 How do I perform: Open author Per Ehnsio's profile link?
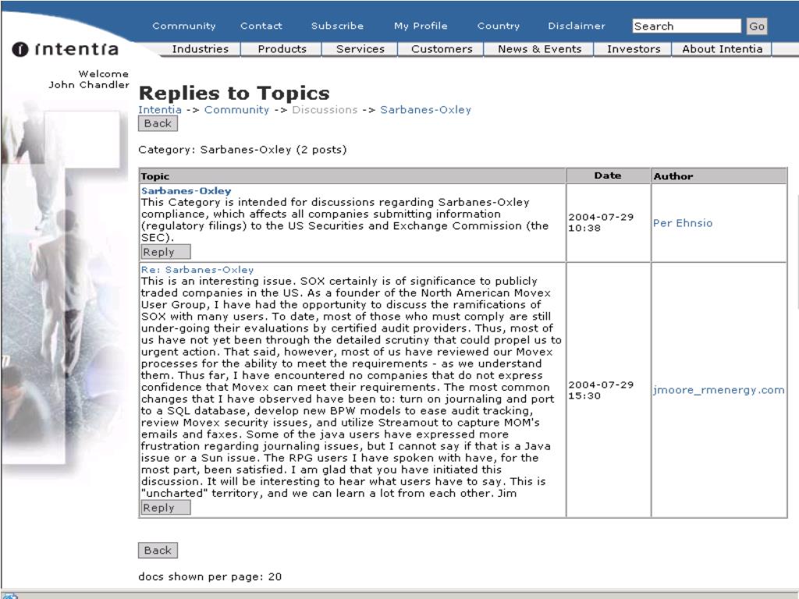[683, 223]
